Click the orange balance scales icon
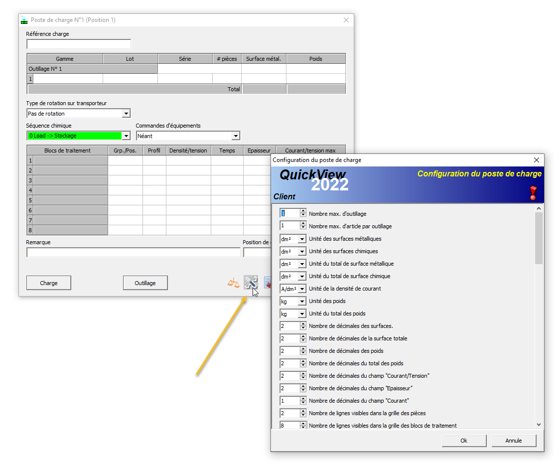Screen dimensions: 556x462 pyautogui.click(x=233, y=282)
